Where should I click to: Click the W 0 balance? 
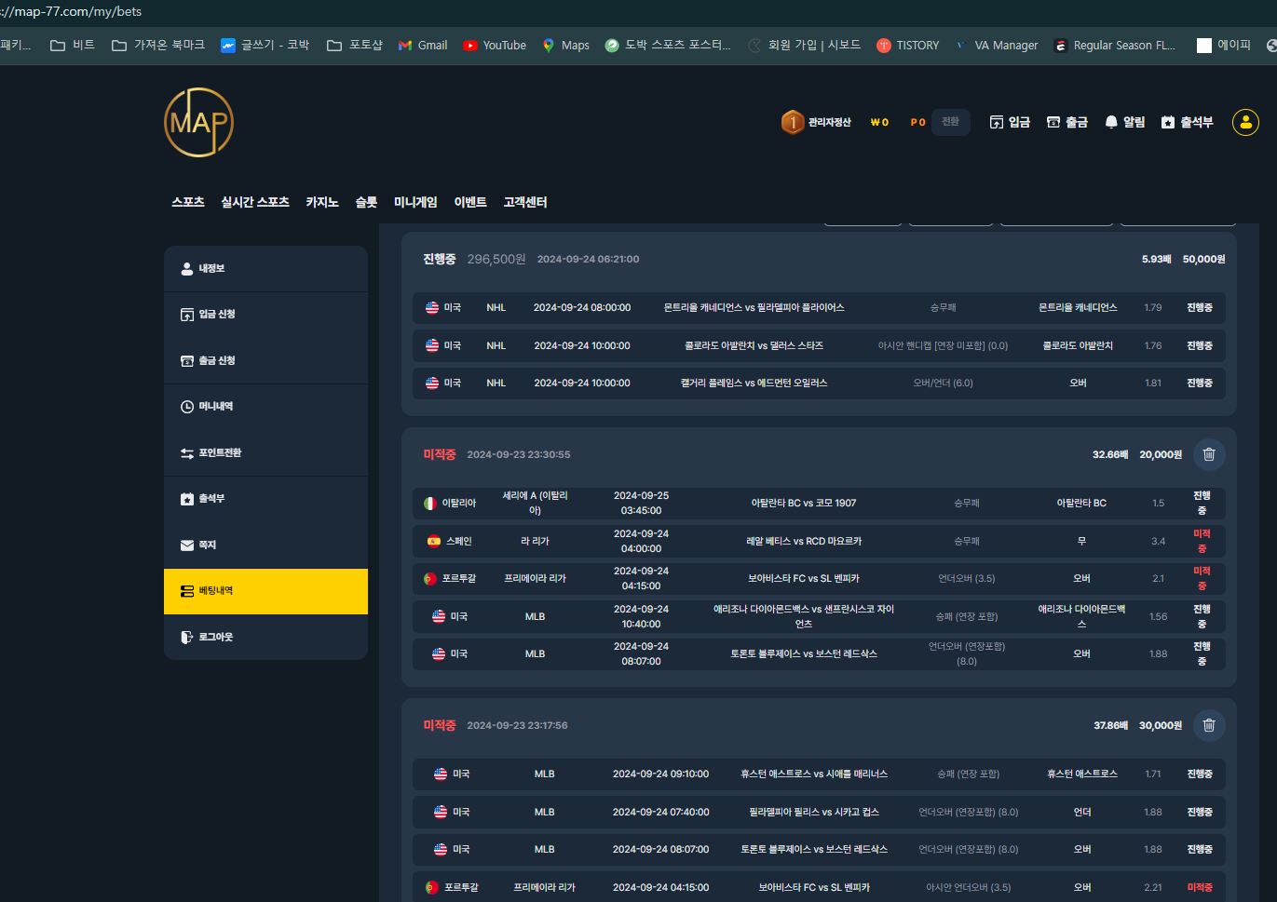879,122
